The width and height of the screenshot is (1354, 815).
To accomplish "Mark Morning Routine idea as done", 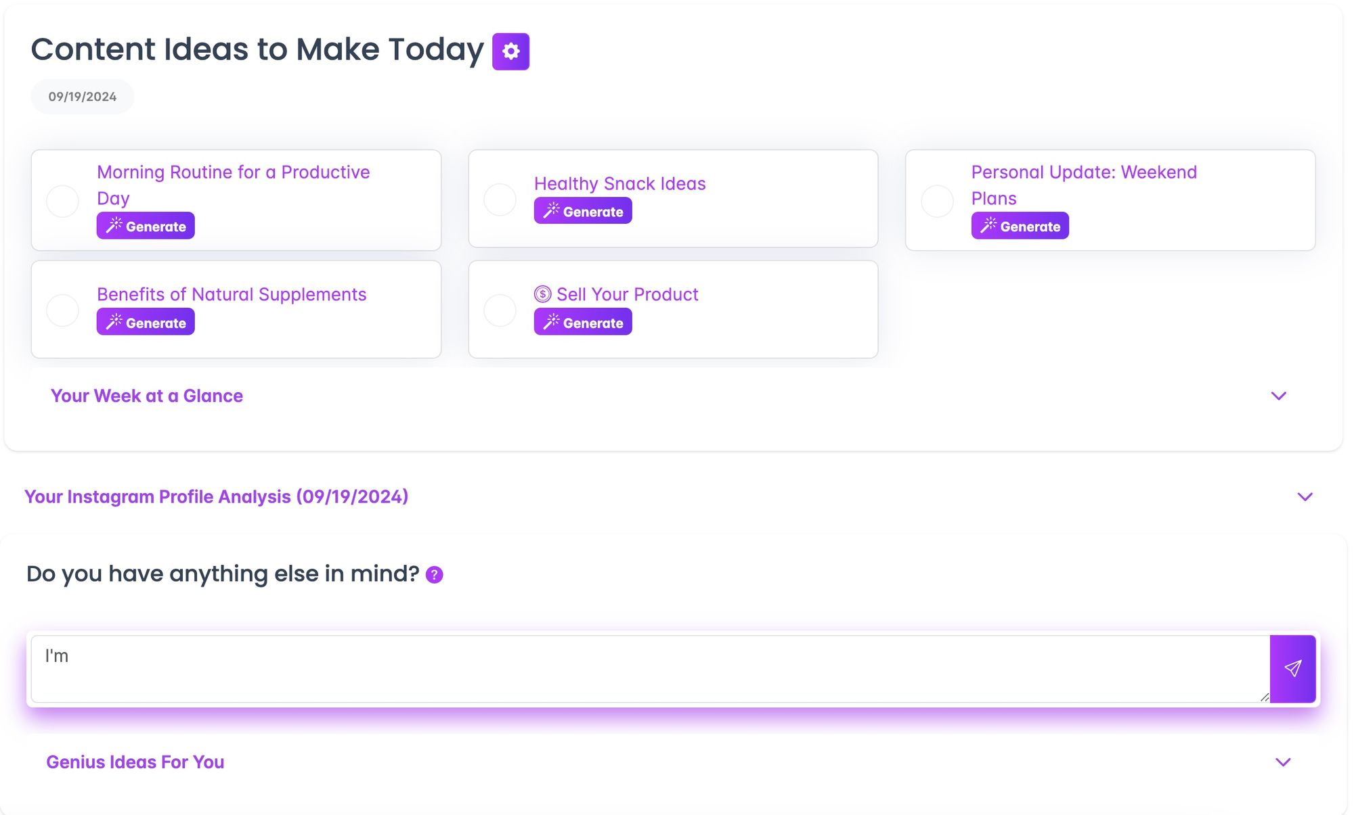I will (x=63, y=201).
